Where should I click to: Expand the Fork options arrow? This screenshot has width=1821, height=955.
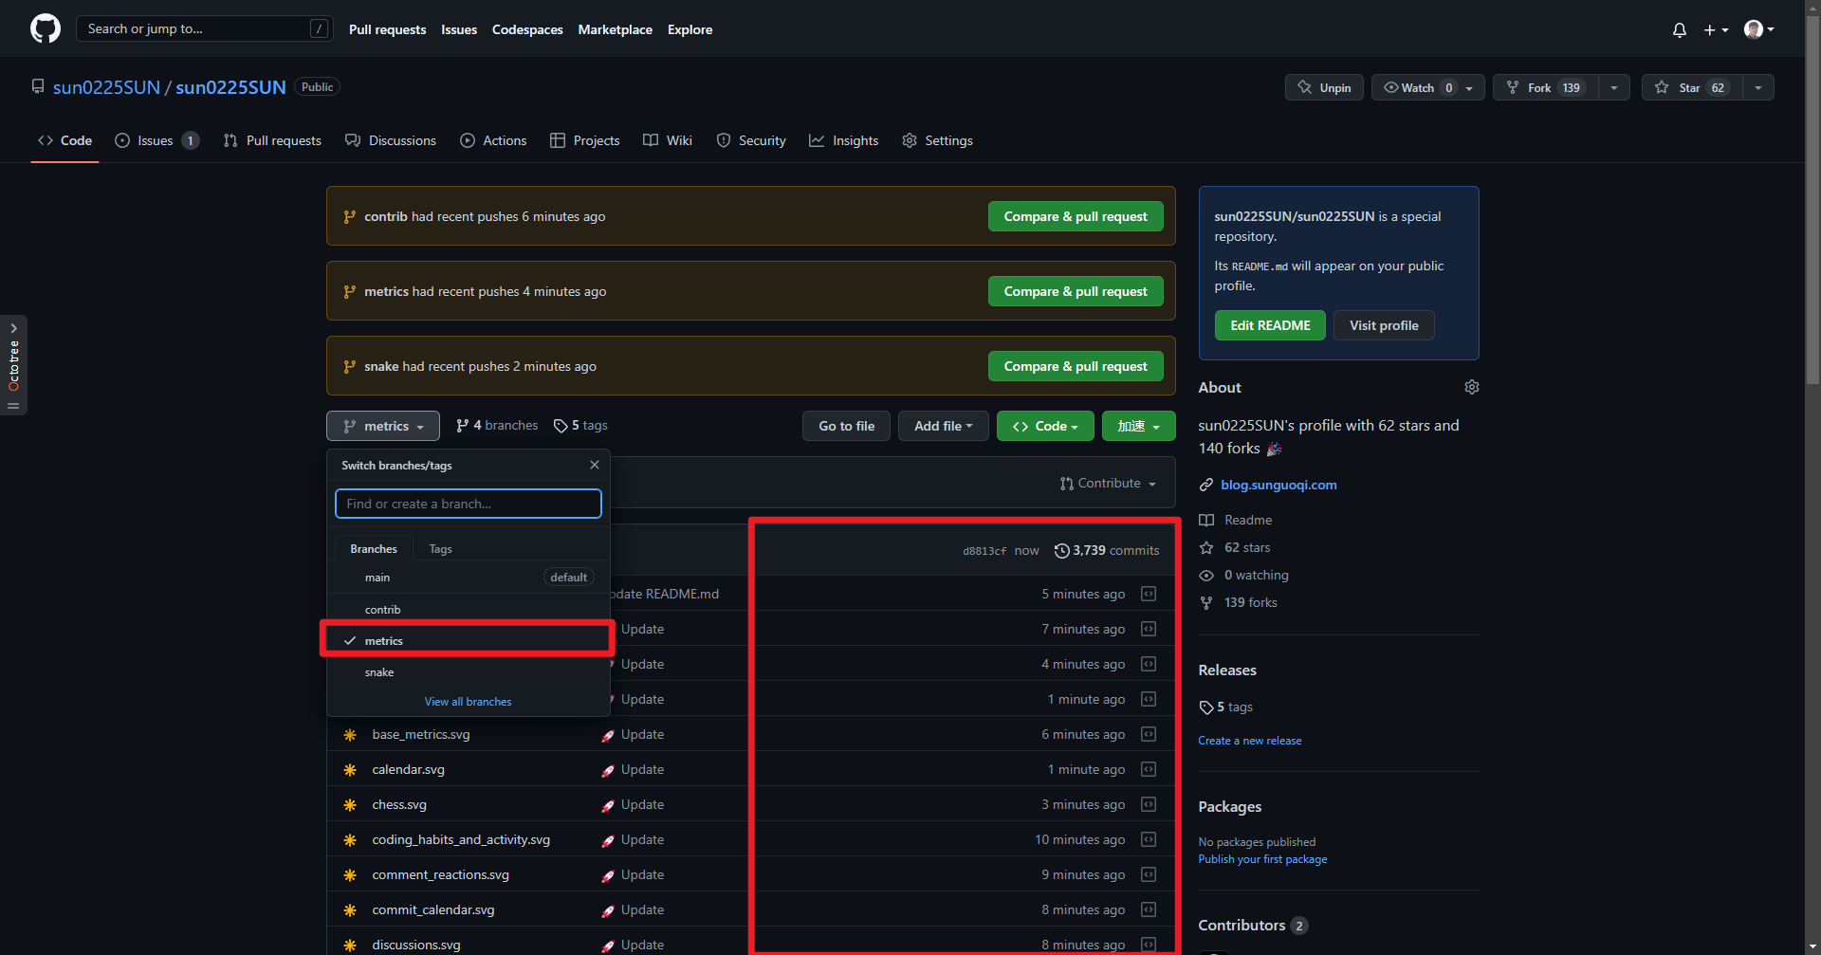click(x=1614, y=87)
